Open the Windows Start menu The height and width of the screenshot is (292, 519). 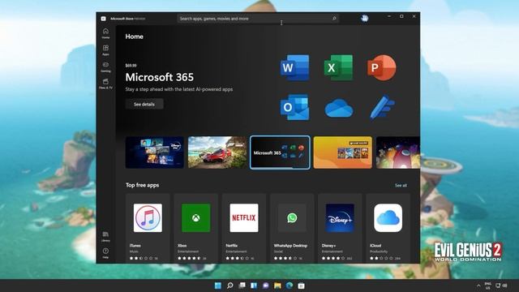coord(218,286)
